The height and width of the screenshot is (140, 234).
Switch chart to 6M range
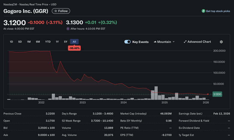pyautogui.click(x=38, y=42)
